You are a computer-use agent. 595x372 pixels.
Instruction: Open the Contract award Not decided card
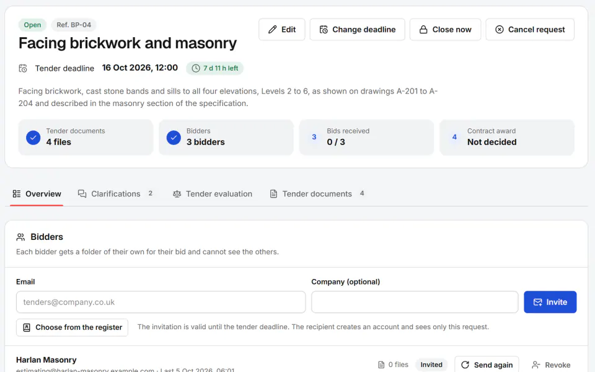pos(506,137)
